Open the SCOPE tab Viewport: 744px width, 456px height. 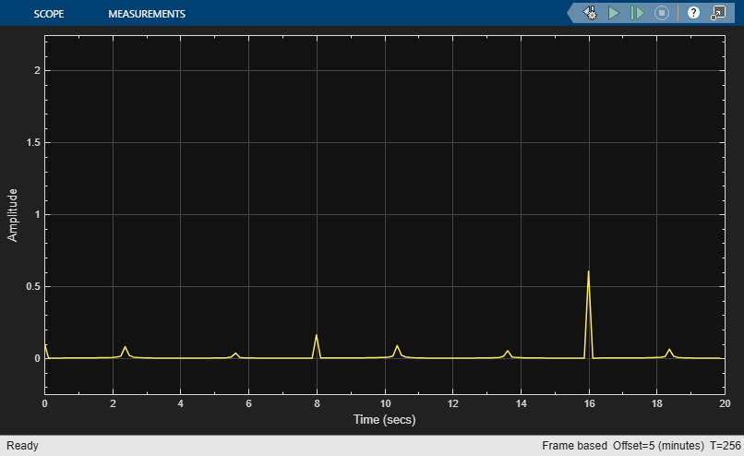pos(49,14)
